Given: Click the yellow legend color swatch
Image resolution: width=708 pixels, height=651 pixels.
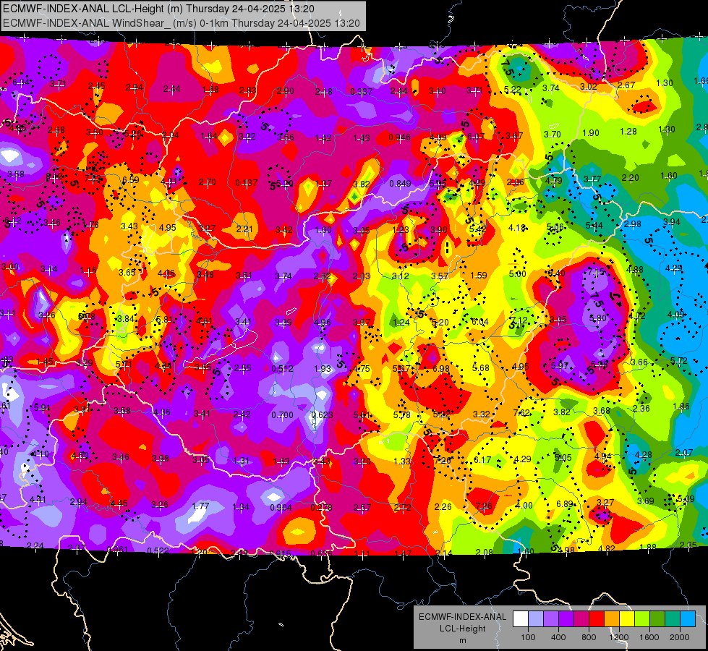Looking at the screenshot, I should coord(627,619).
